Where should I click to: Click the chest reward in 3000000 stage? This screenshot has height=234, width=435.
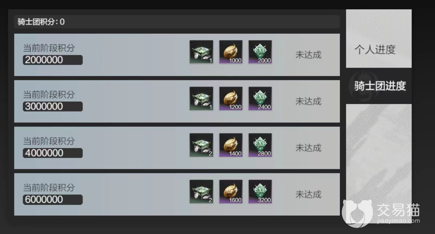point(201,98)
